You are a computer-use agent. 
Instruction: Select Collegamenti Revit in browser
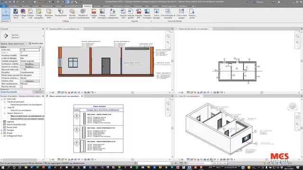15,136
